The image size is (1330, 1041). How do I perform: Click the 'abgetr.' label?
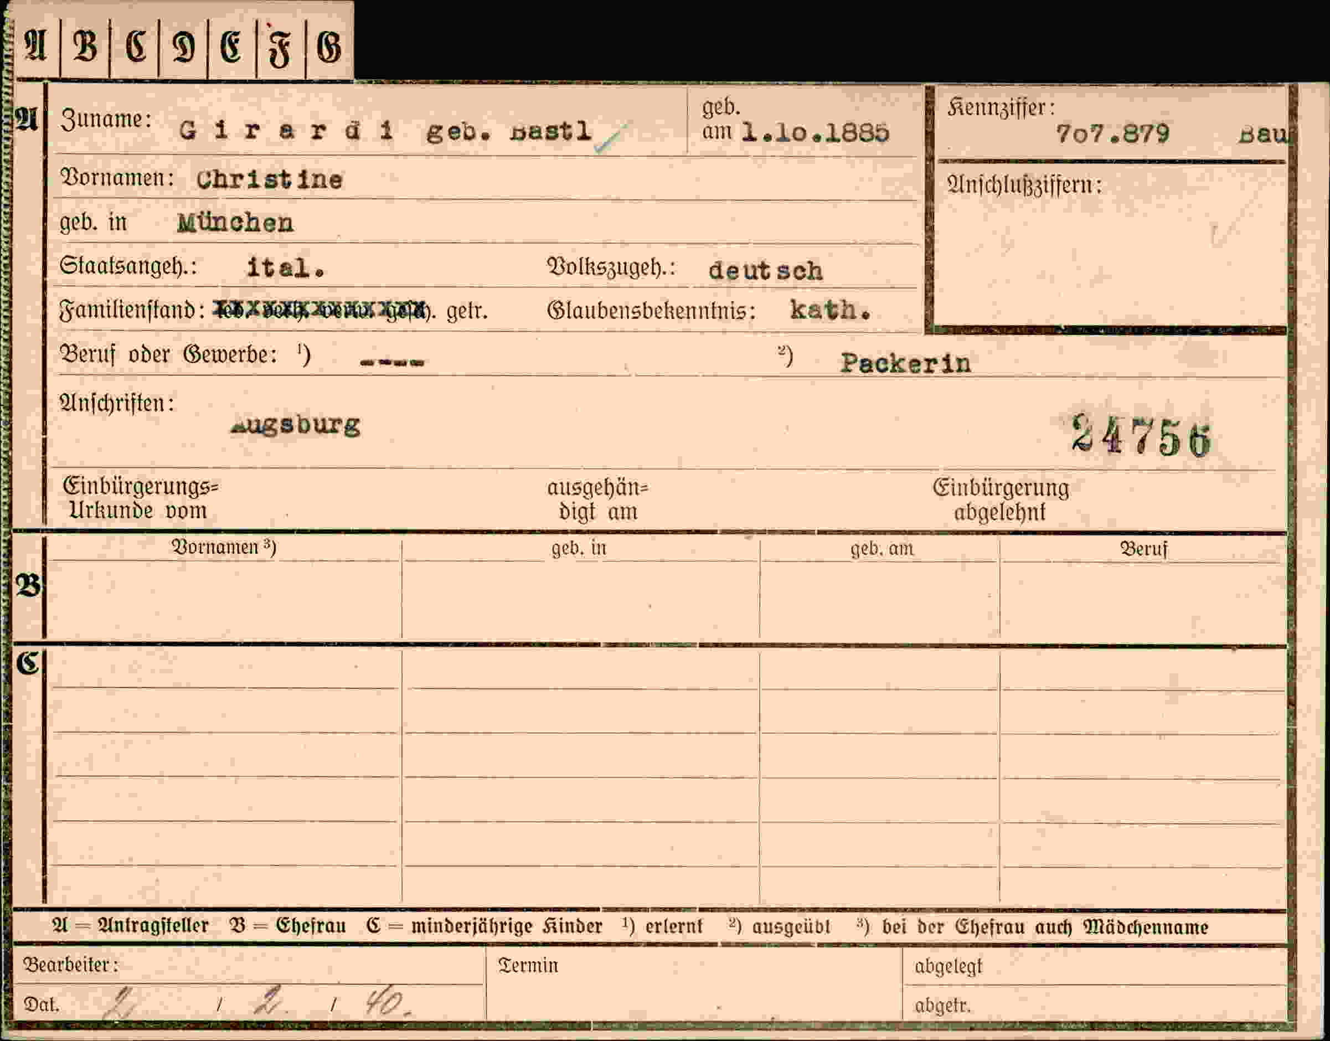click(942, 1005)
